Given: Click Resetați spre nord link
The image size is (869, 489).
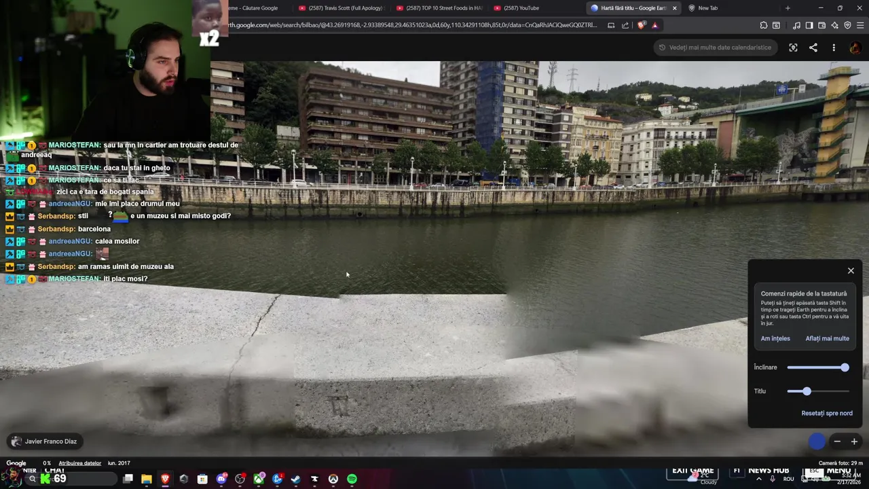Looking at the screenshot, I should [826, 413].
